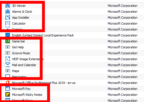
Task: Select the "Microsoft Sticky Notes" entry name
Action: click(x=27, y=95)
